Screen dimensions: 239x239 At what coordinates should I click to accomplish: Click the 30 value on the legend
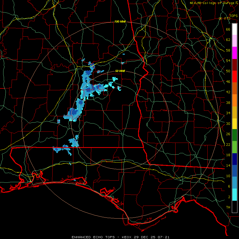tap(228, 123)
